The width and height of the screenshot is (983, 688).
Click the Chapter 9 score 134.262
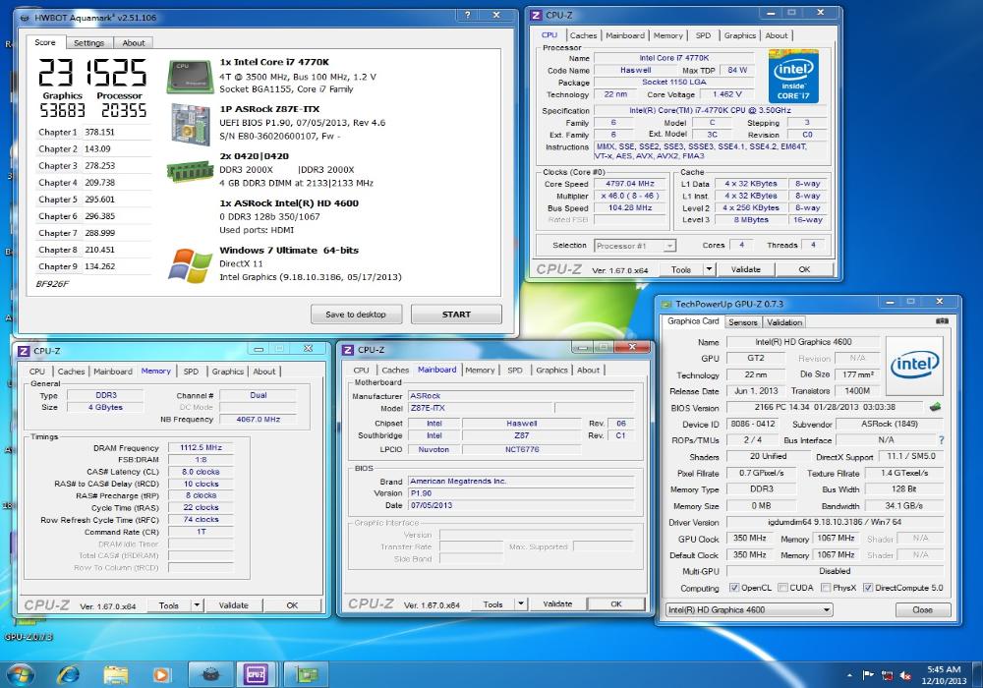(x=99, y=266)
